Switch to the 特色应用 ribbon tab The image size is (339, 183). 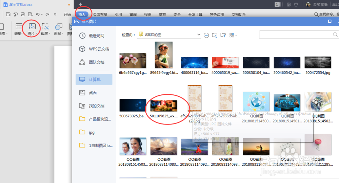tap(217, 15)
